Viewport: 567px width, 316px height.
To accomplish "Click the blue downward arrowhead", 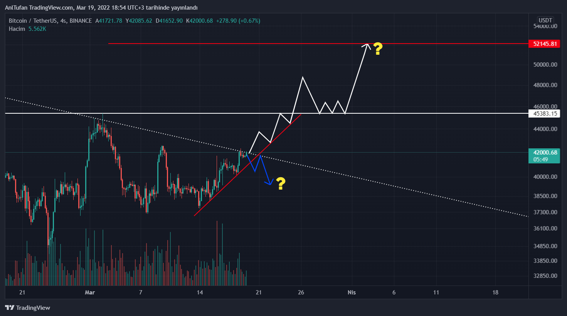I will click(x=270, y=182).
